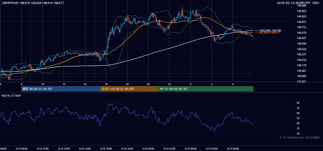Click the orange 40 SMA 148.673 label
The height and width of the screenshot is (151, 323).
[x=267, y=33]
